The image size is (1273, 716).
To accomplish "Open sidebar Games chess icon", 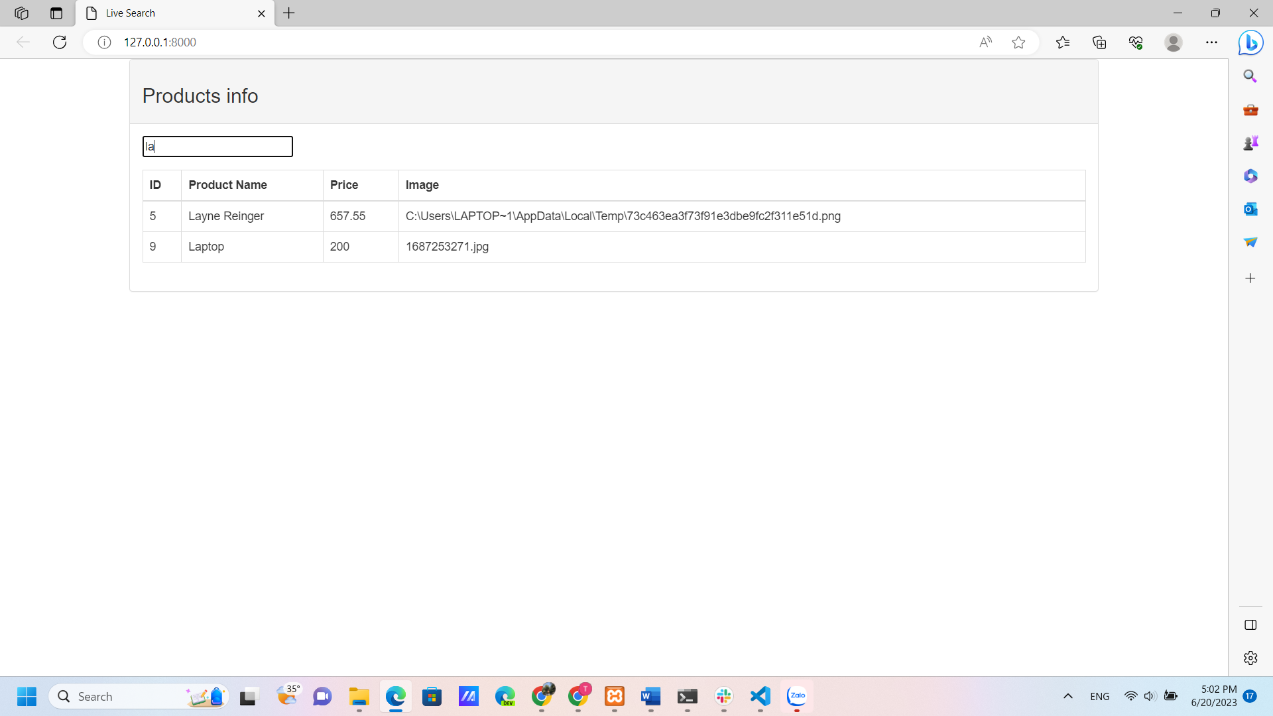I will [x=1250, y=143].
